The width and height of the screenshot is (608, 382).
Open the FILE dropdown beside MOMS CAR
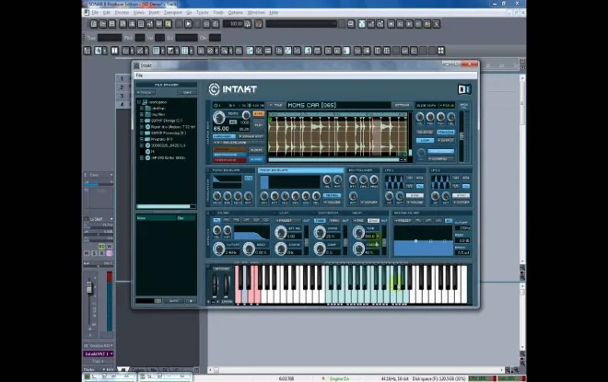277,105
